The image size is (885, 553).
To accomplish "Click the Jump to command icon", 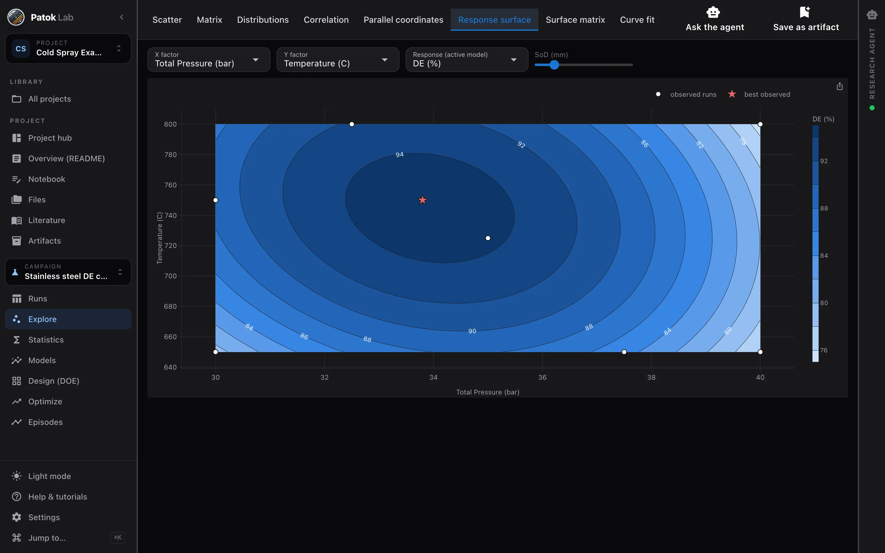I will click(17, 538).
